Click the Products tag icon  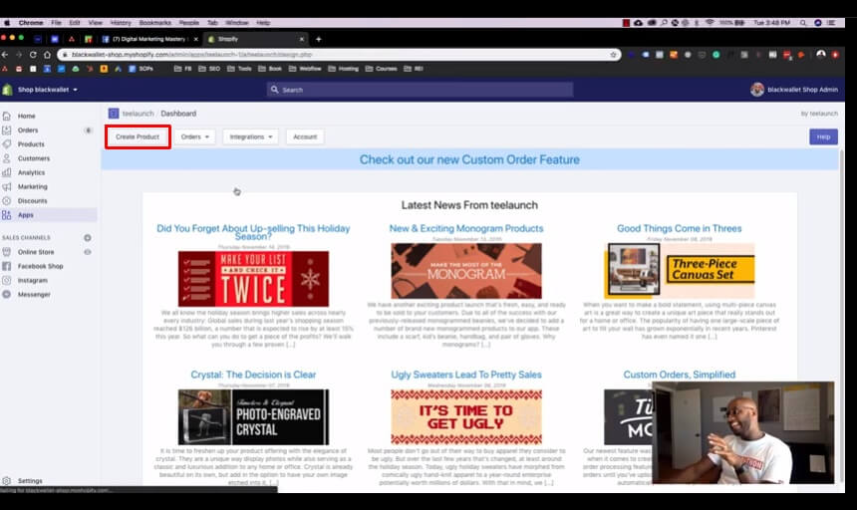point(7,144)
